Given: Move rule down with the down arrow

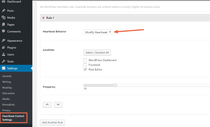Looking at the screenshot, I should [x=58, y=105].
